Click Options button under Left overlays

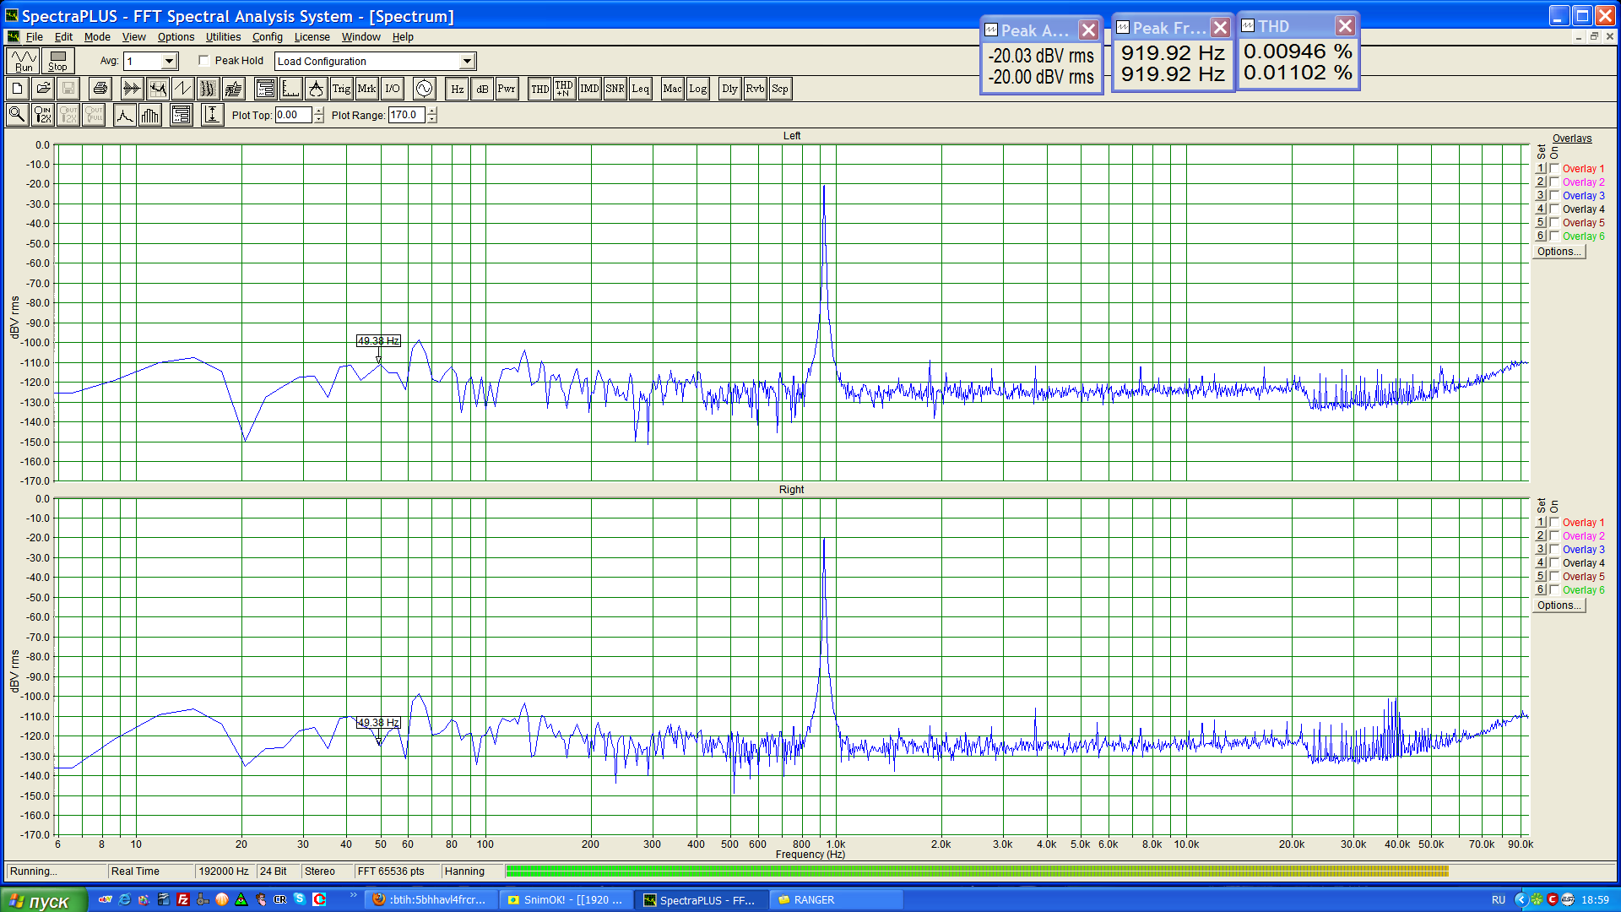tap(1559, 252)
